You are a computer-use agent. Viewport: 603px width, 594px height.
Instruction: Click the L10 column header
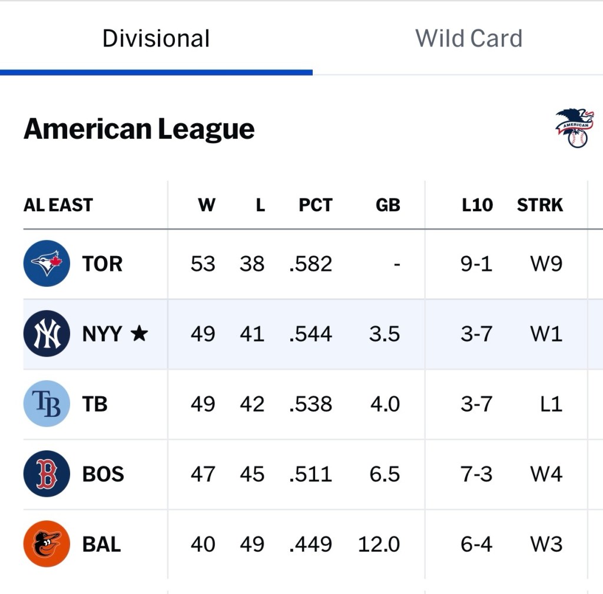477,205
